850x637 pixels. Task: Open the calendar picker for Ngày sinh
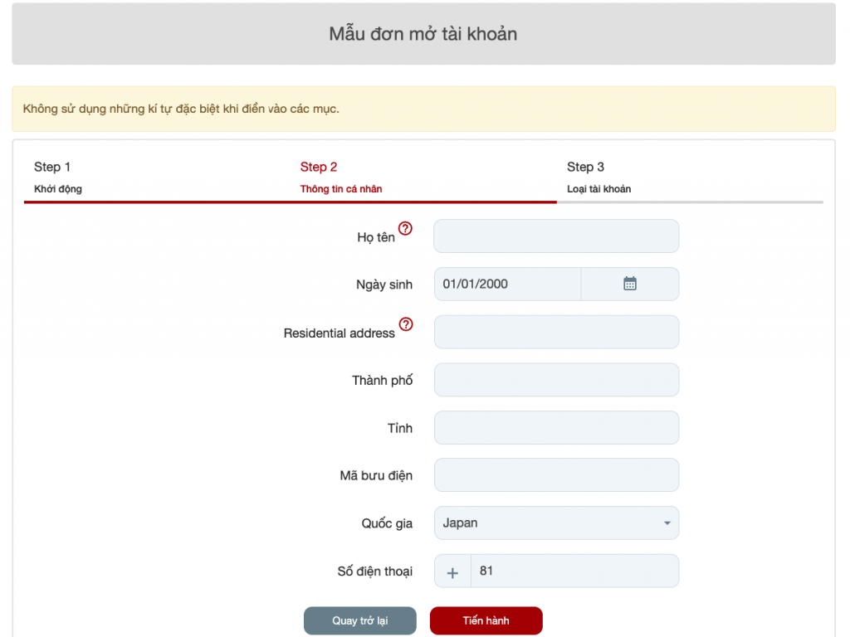(629, 284)
